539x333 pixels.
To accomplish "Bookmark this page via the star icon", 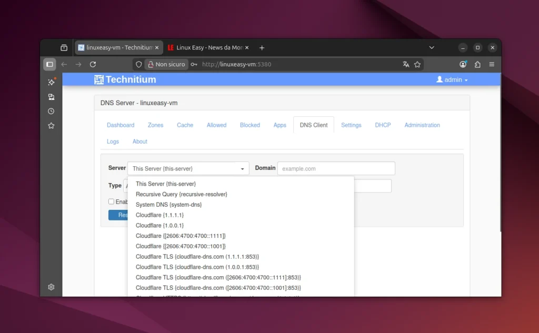I will click(x=417, y=64).
